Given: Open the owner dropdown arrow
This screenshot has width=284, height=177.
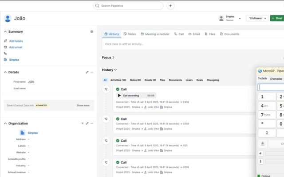Looking at the screenshot, I should click(240, 19).
